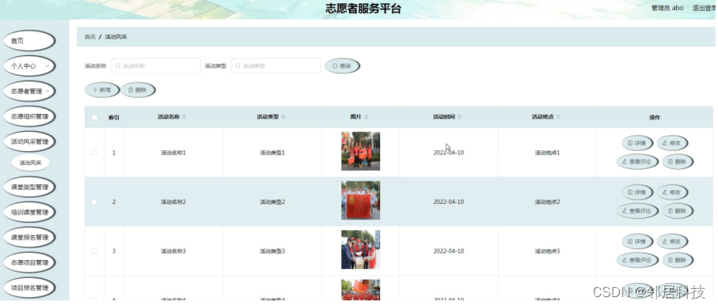Open 项目报名管理 in the sidebar
Viewport: 718px width, 307px height.
(30, 288)
